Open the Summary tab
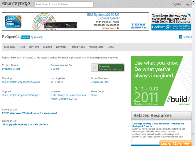This screenshot has height=146, width=195. [x=10, y=47]
